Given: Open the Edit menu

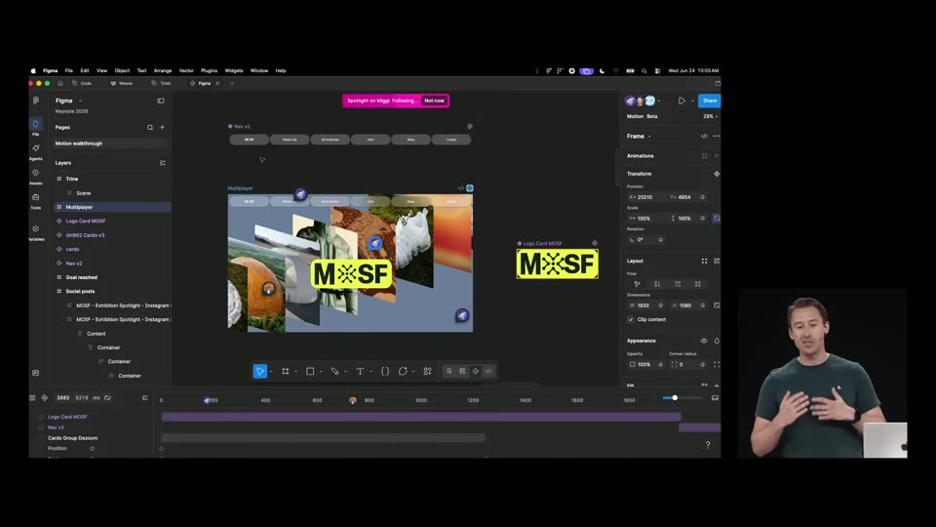Looking at the screenshot, I should (85, 70).
